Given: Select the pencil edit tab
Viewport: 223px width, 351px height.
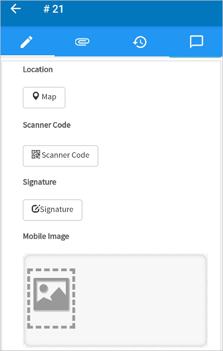Looking at the screenshot, I should [27, 42].
